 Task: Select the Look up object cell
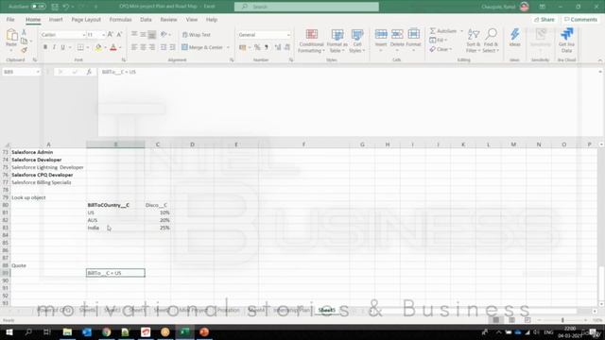click(48, 197)
